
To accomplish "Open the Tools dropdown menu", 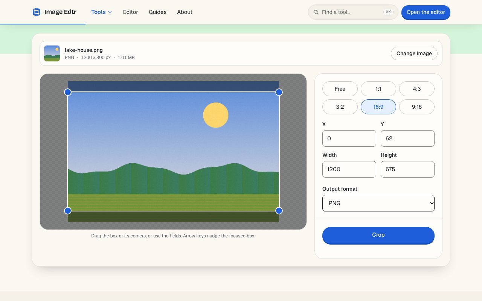I will pos(102,12).
